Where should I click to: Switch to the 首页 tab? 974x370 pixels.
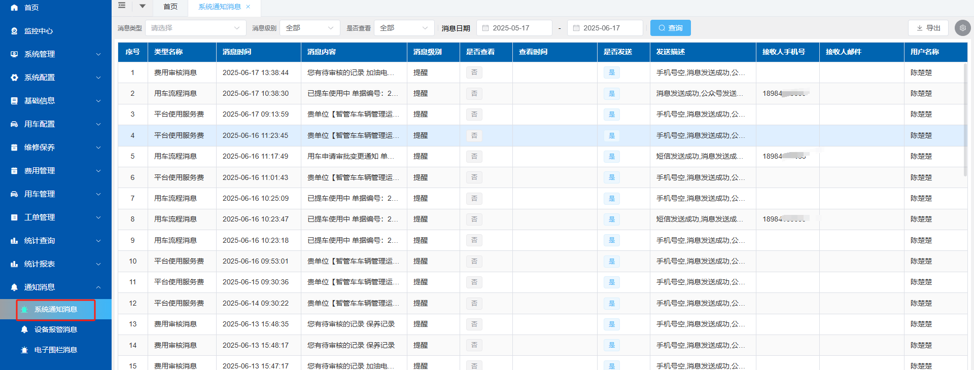[x=170, y=7]
